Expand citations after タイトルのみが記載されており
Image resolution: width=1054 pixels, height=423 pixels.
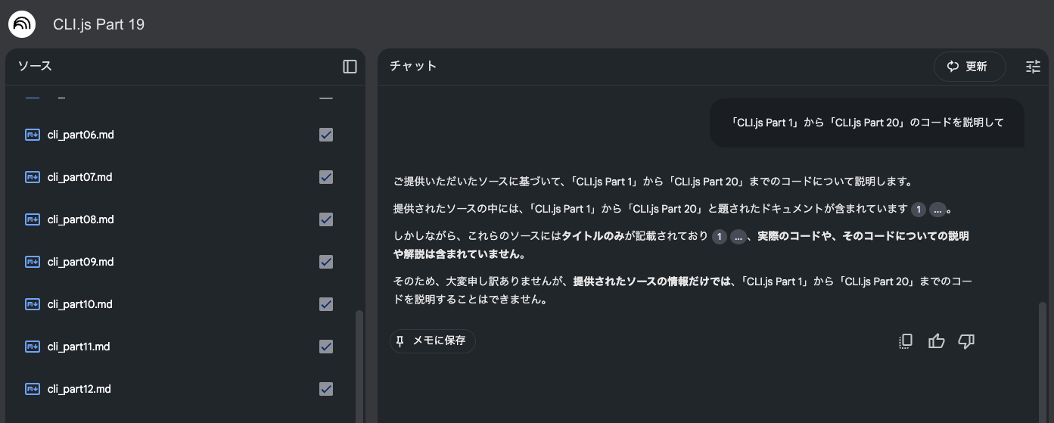(x=738, y=237)
